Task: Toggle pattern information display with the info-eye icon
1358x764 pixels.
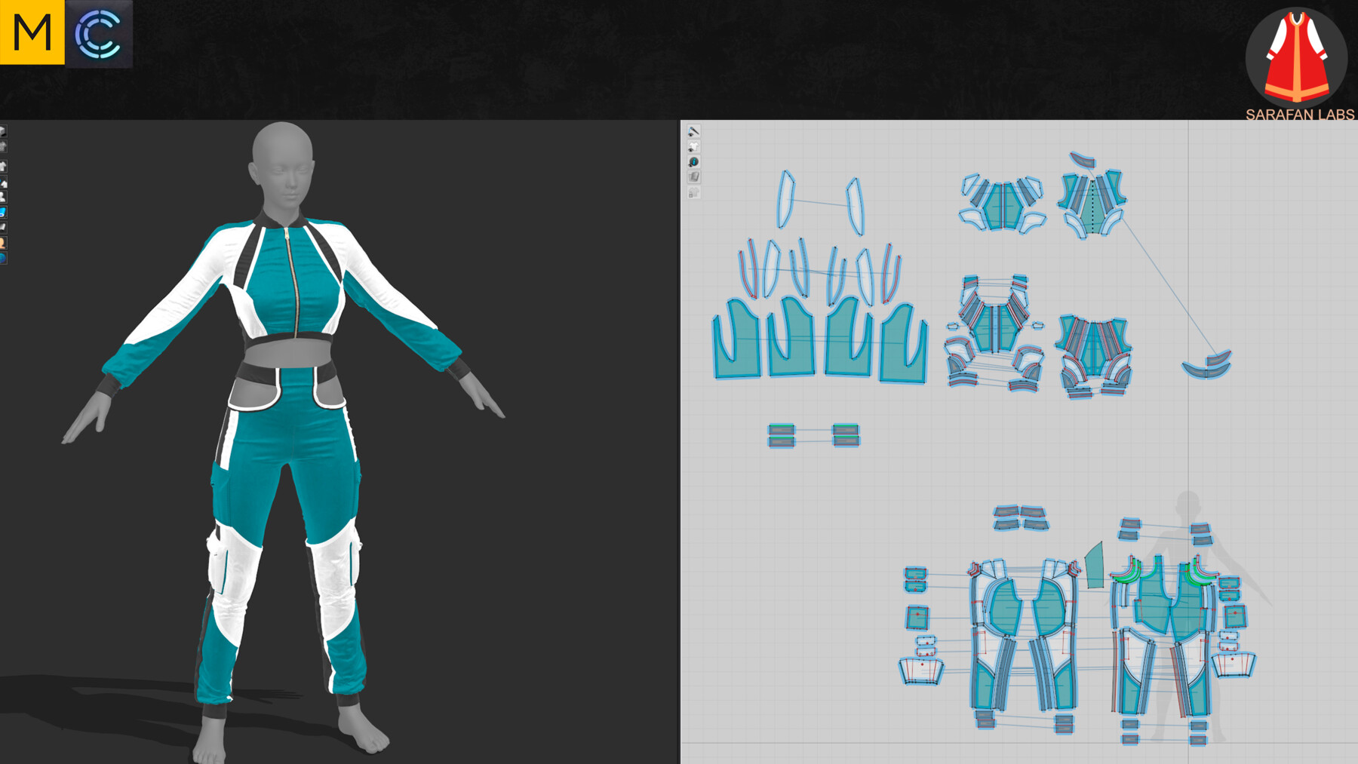Action: 693,161
